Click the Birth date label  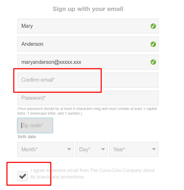coord(27,137)
